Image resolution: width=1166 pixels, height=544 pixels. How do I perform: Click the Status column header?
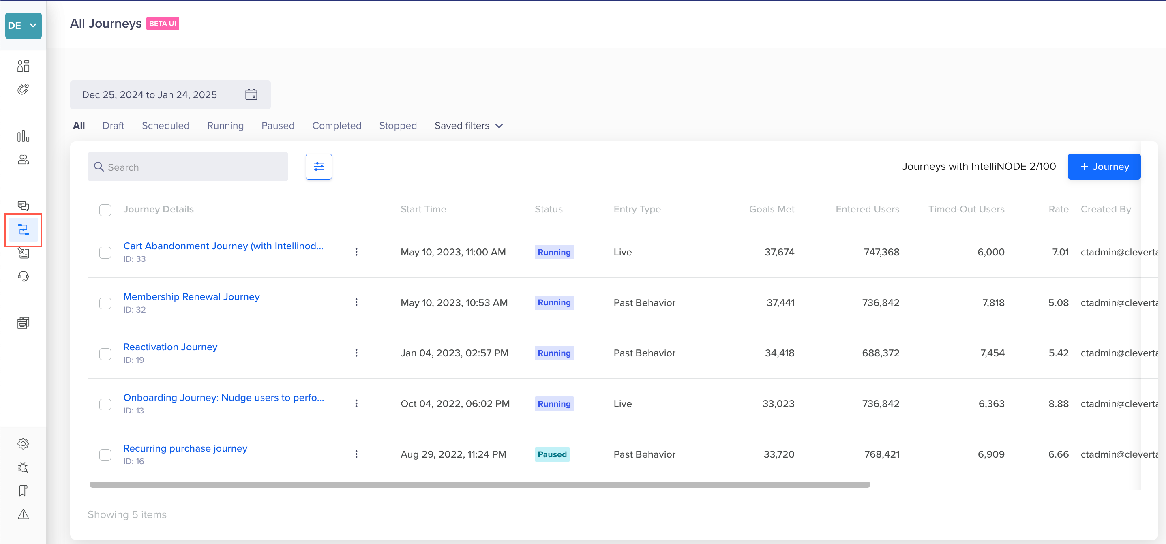coord(549,209)
